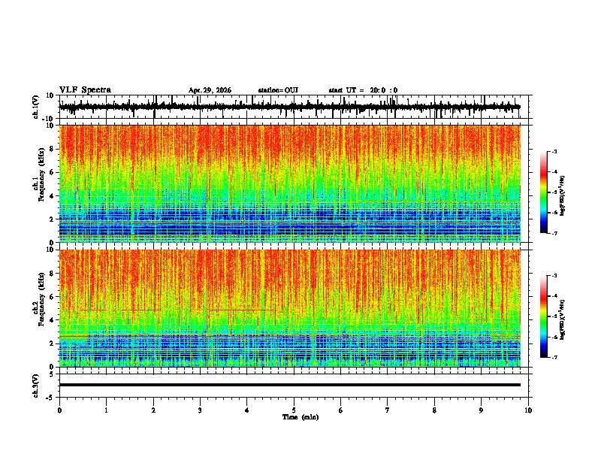Click the ch.3(V) amplitude axis label

(x=36, y=386)
